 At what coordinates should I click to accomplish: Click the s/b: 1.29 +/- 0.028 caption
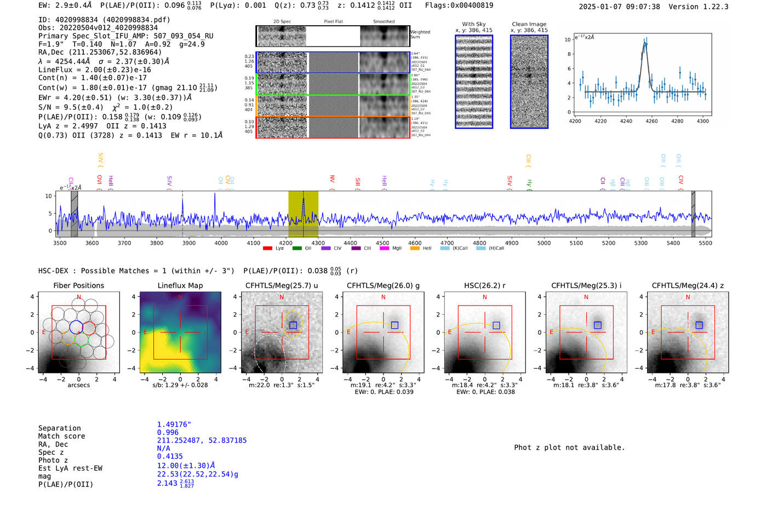point(180,385)
